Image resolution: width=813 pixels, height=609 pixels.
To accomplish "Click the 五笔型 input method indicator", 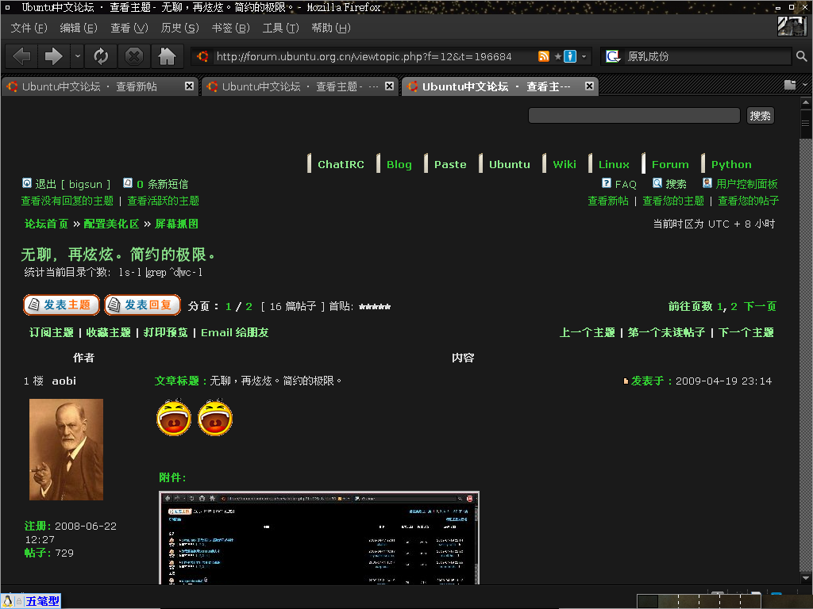I will [43, 601].
